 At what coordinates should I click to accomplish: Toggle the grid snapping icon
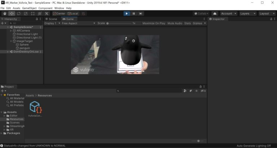84,14
